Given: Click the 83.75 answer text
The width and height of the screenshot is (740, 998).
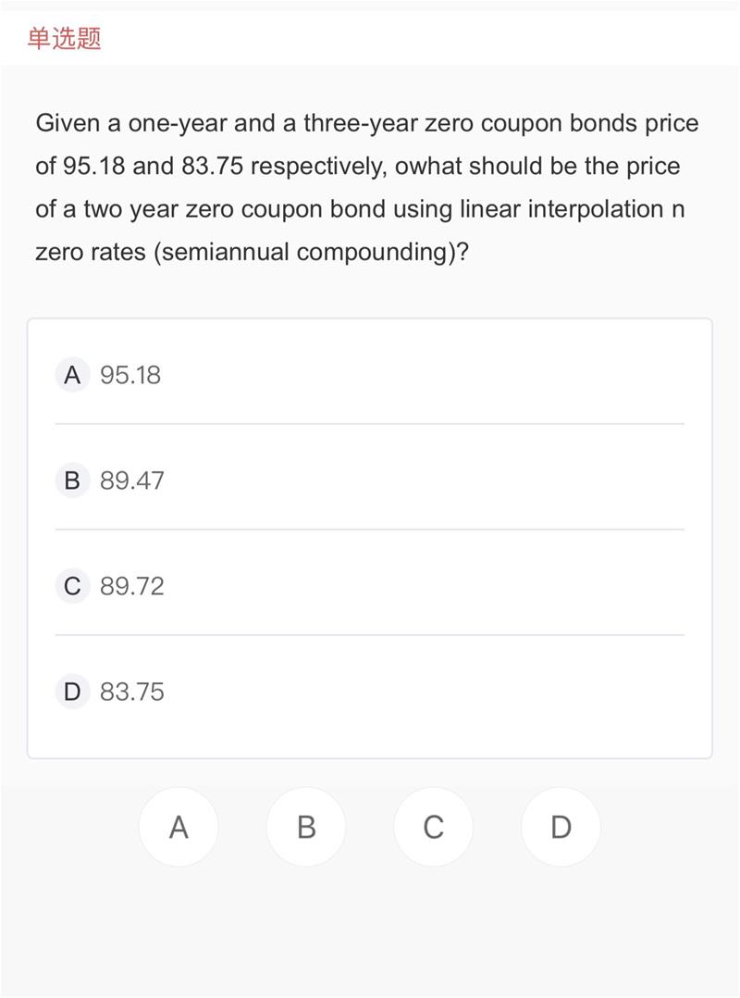Looking at the screenshot, I should [131, 692].
